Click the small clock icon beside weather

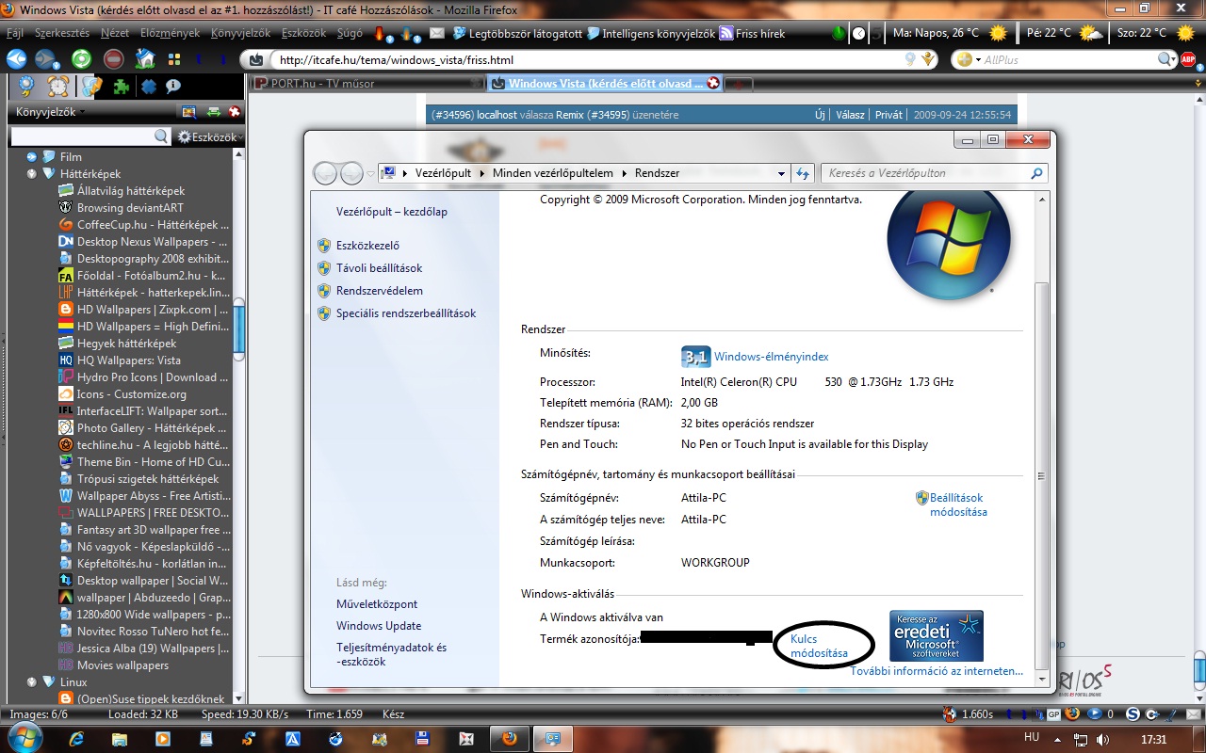pyautogui.click(x=859, y=33)
